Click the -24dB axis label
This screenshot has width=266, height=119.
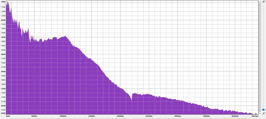pyautogui.click(x=3, y=20)
